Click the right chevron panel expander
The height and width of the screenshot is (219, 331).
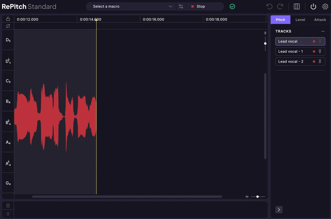click(279, 210)
